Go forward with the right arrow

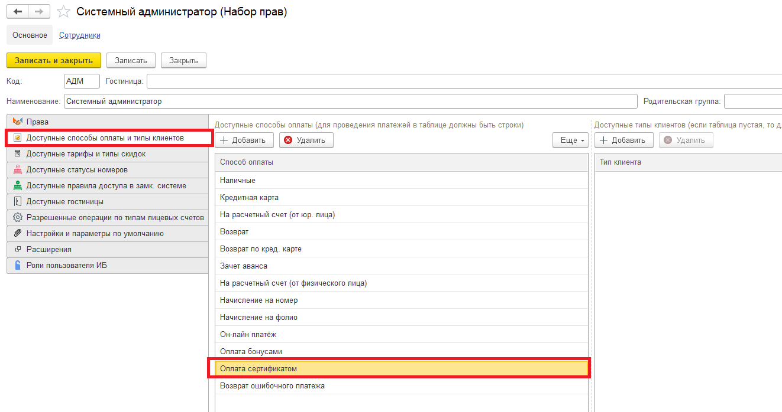click(x=39, y=12)
